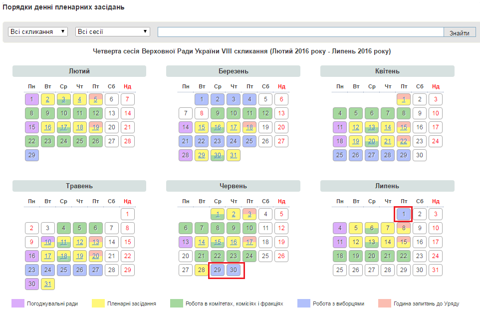Open the agenda for 2 Лютий
Screen dimensions: 480x312
pos(47,99)
